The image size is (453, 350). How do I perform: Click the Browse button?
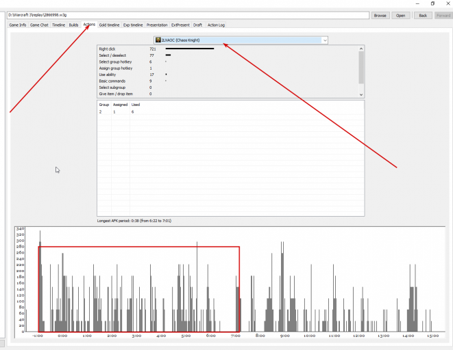tap(380, 16)
